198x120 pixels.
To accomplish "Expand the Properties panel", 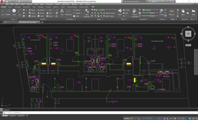I will pyautogui.click(x=144, y=19).
